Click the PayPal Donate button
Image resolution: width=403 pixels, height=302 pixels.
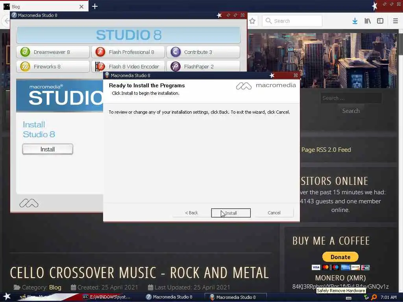click(340, 257)
